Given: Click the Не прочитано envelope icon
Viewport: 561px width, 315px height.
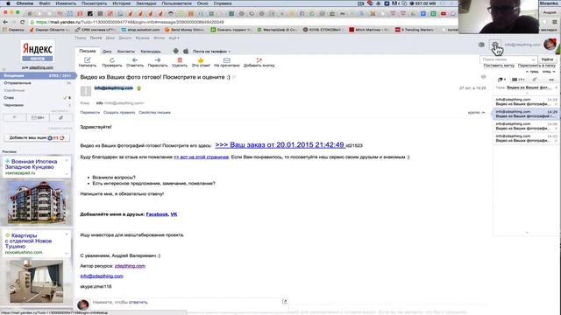Looking at the screenshot, I should click(226, 60).
